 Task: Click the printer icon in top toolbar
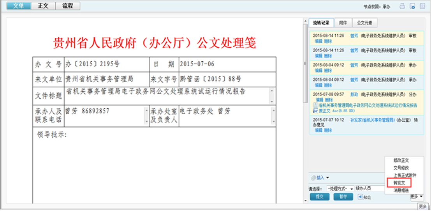(x=403, y=6)
